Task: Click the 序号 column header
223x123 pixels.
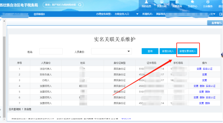Action: coord(19,63)
